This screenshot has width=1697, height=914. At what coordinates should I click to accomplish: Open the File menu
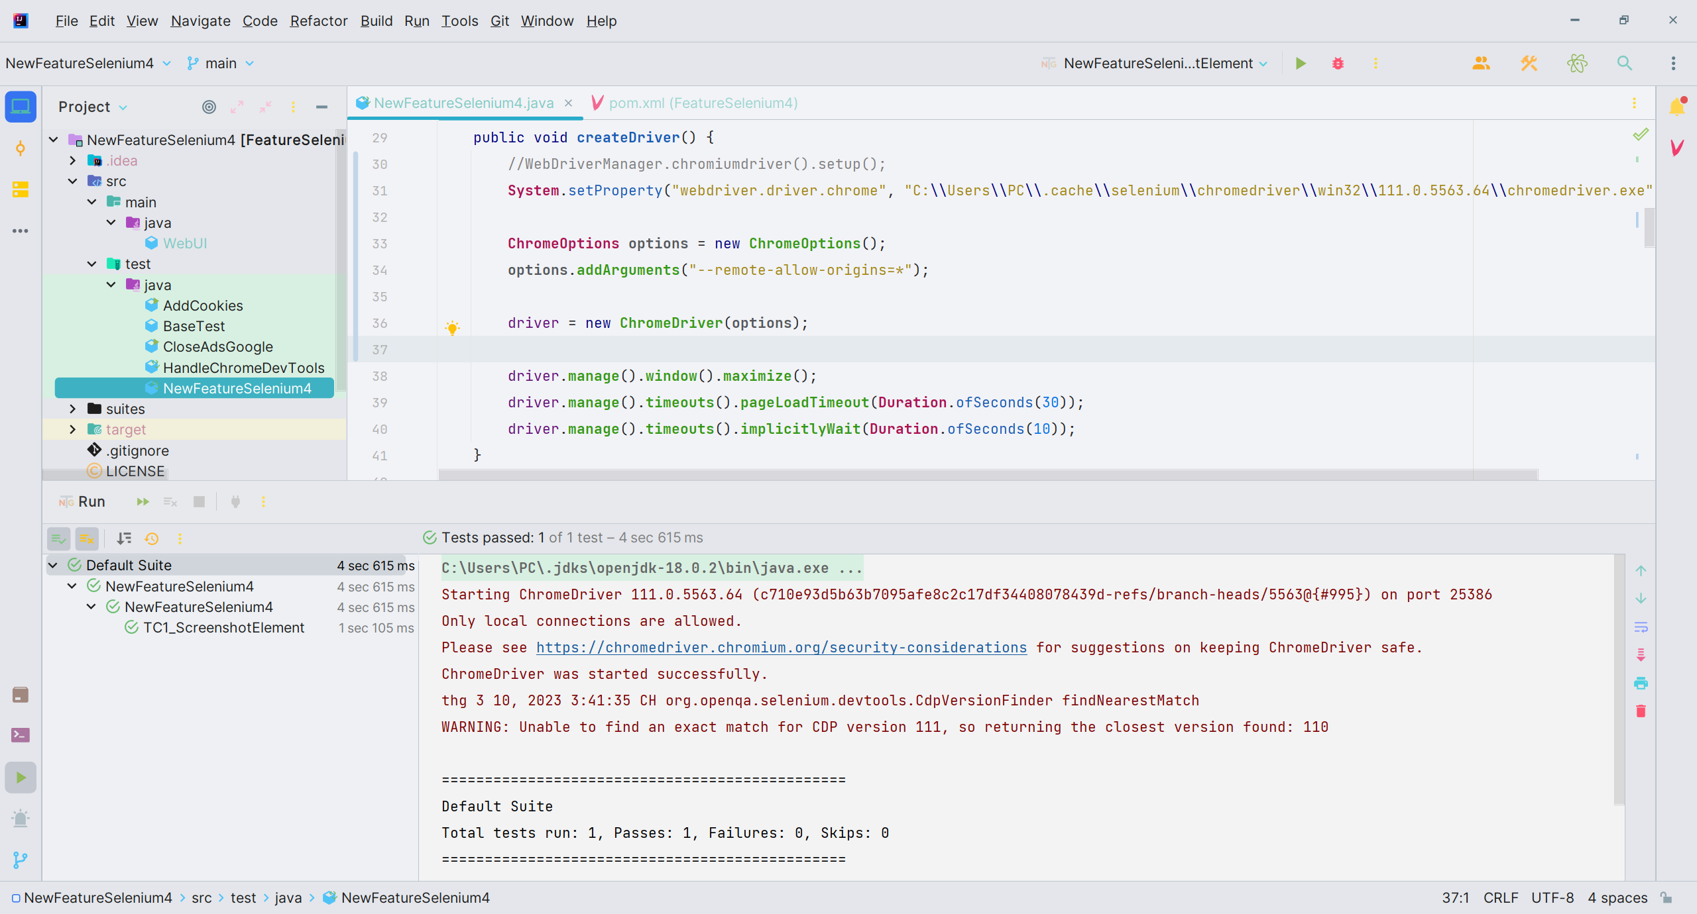(66, 21)
